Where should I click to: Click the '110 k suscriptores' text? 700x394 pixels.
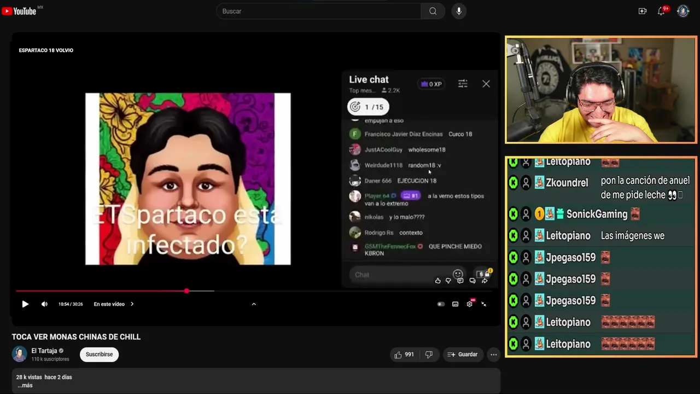pyautogui.click(x=50, y=359)
